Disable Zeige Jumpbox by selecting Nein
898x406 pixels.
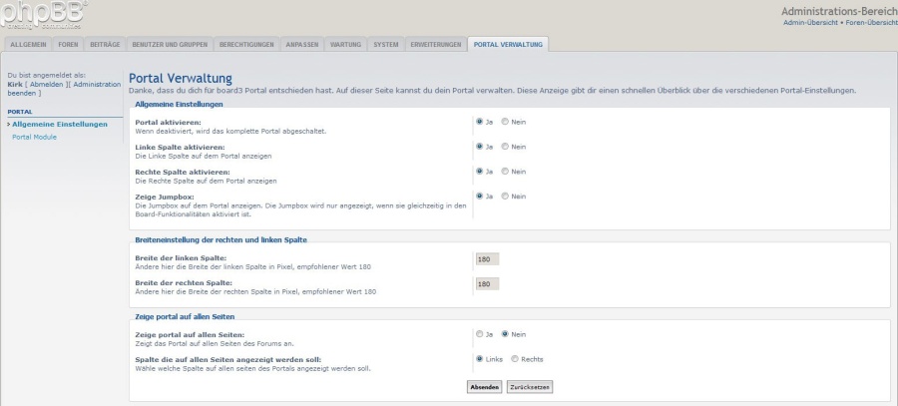pos(506,197)
